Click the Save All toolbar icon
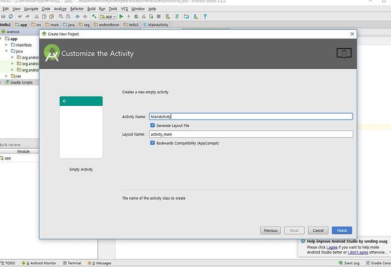The width and height of the screenshot is (391, 267). coord(3,16)
